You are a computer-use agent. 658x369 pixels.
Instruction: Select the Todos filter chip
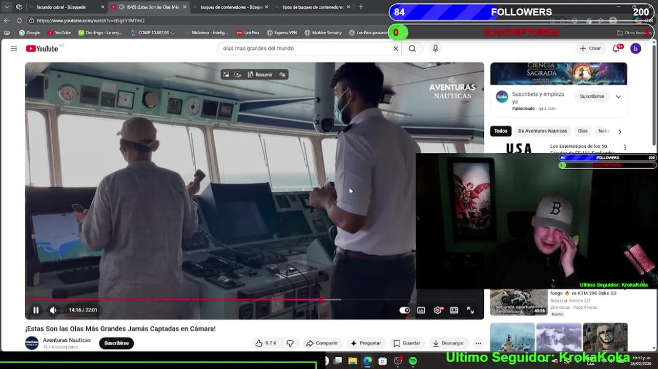pyautogui.click(x=501, y=131)
